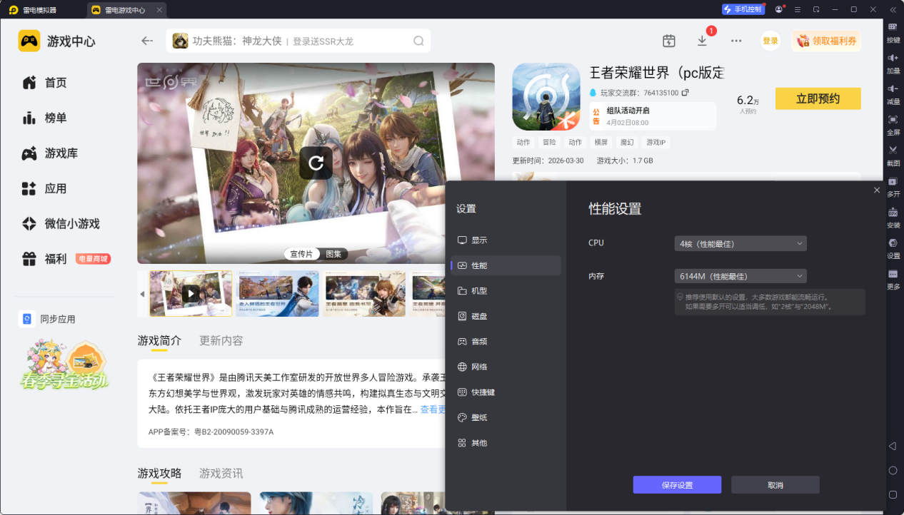The width and height of the screenshot is (904, 515).
Task: Expand the CPU cores dropdown
Action: point(740,243)
